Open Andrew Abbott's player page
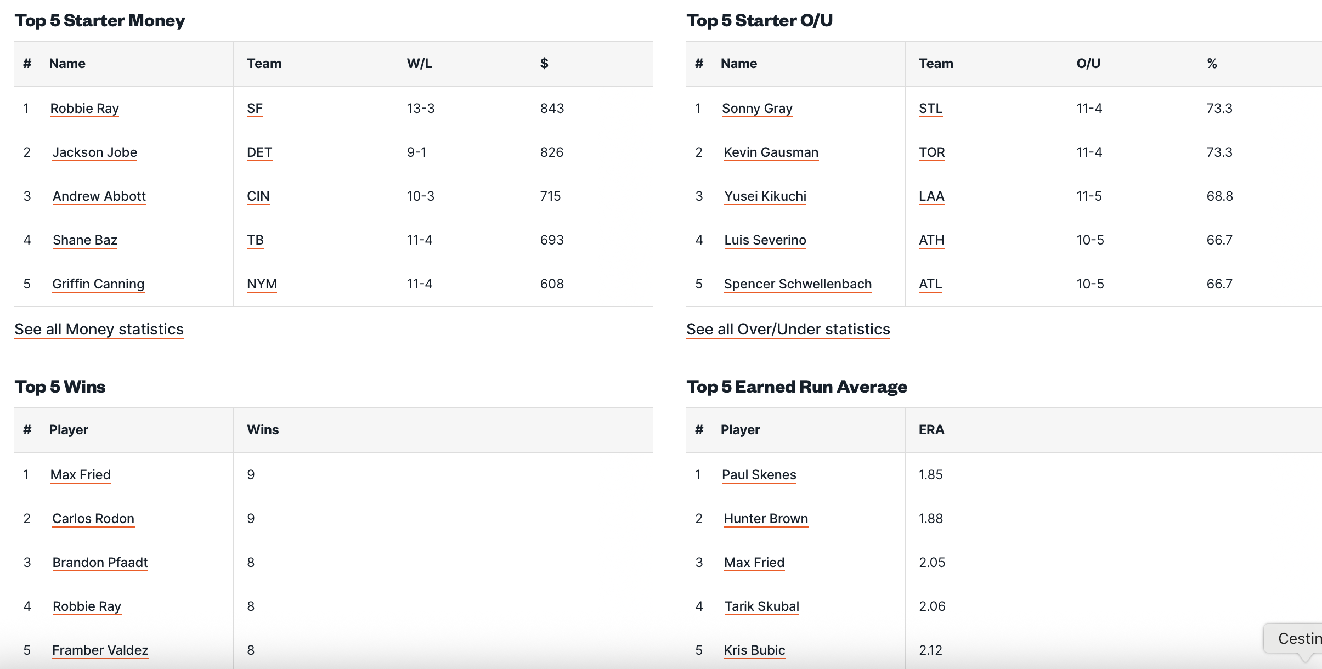This screenshot has height=669, width=1322. pyautogui.click(x=99, y=196)
